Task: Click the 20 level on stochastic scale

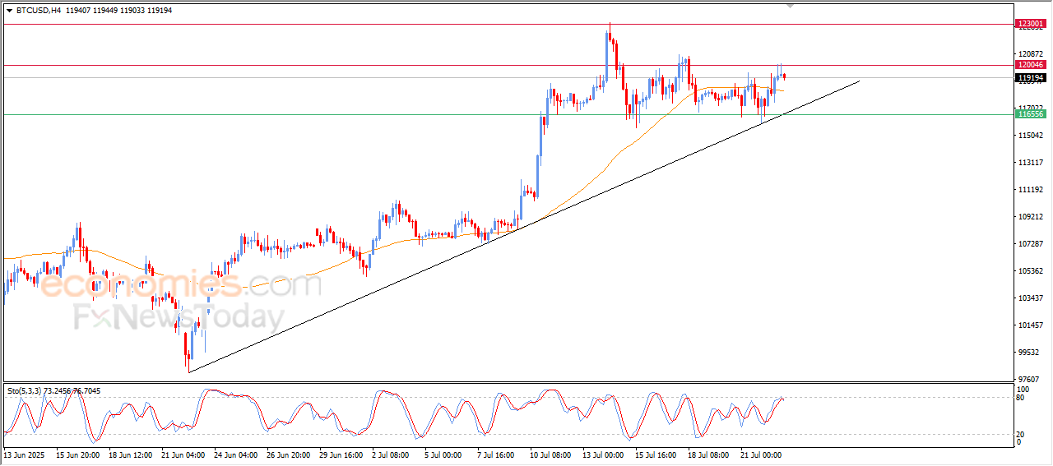Action: tap(1022, 433)
